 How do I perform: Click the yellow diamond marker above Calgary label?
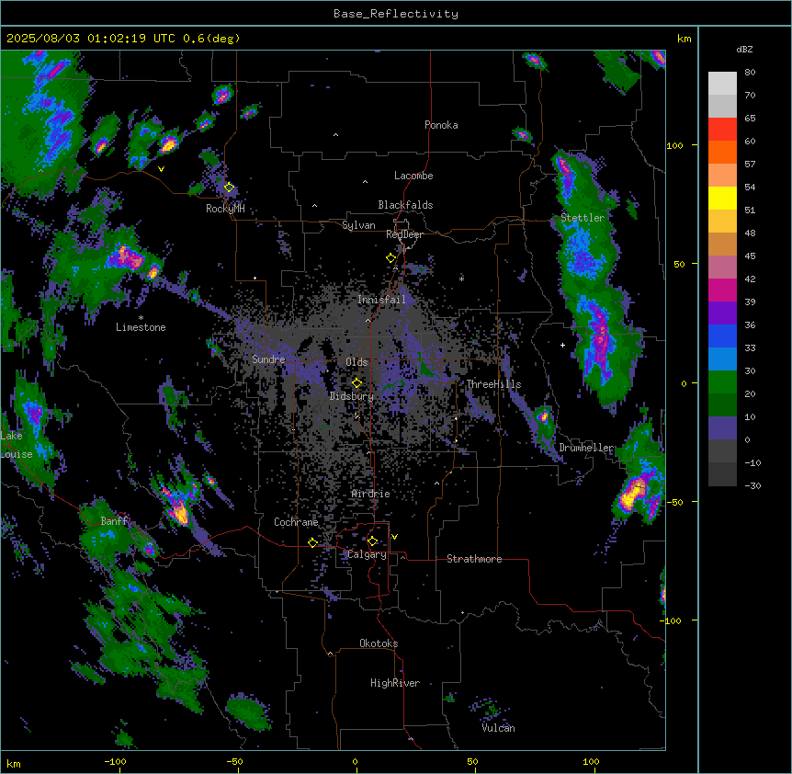click(x=372, y=541)
